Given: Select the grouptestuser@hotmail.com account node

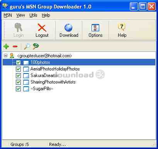Looking at the screenshot, I should [44, 56].
